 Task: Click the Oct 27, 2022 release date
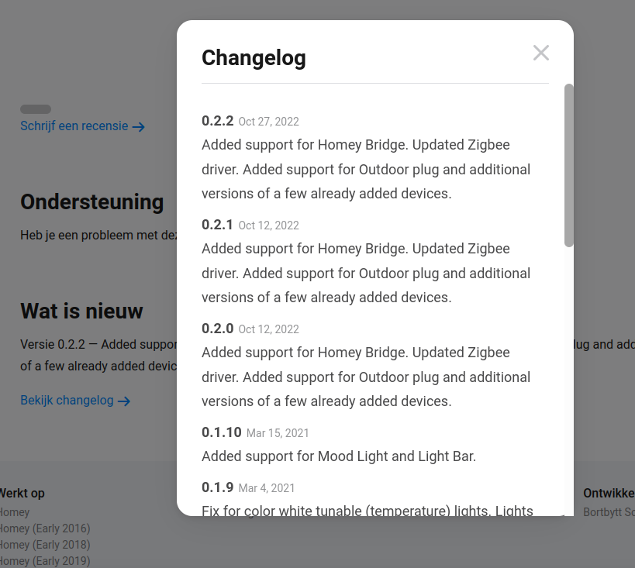[268, 122]
